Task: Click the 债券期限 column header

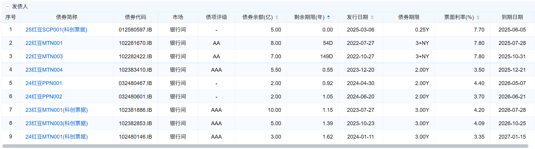Action: coord(409,17)
